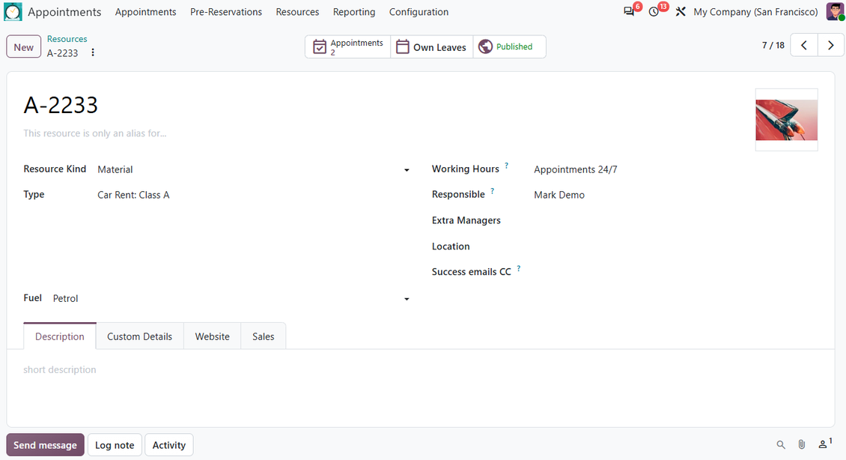Attach a file using paperclip icon

(x=802, y=444)
